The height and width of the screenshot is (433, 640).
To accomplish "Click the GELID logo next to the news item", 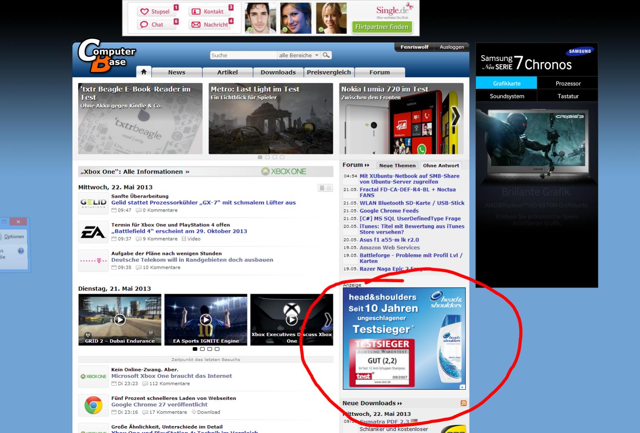I will (93, 203).
